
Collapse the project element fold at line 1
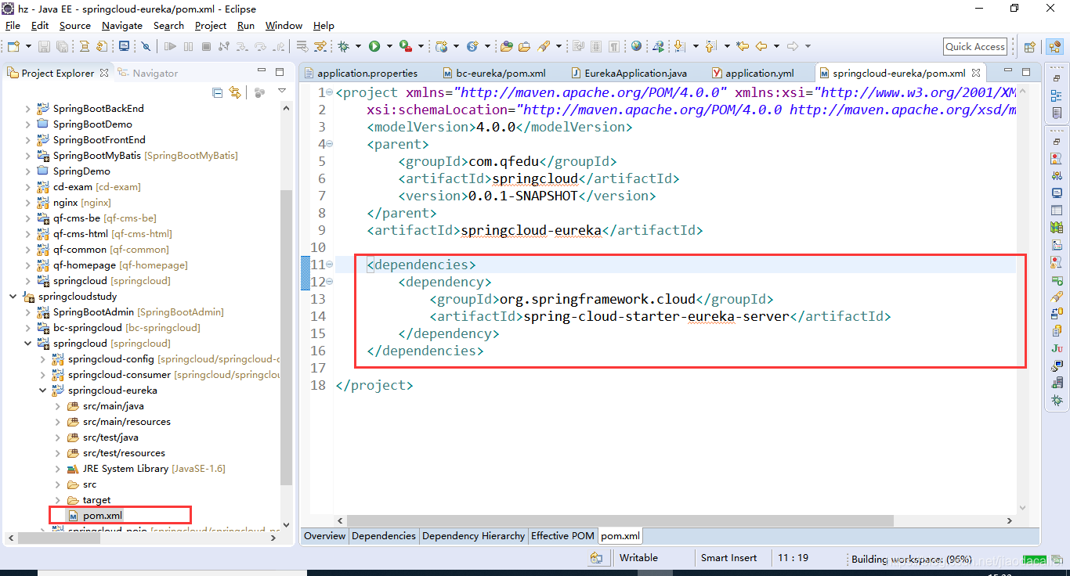tap(329, 92)
